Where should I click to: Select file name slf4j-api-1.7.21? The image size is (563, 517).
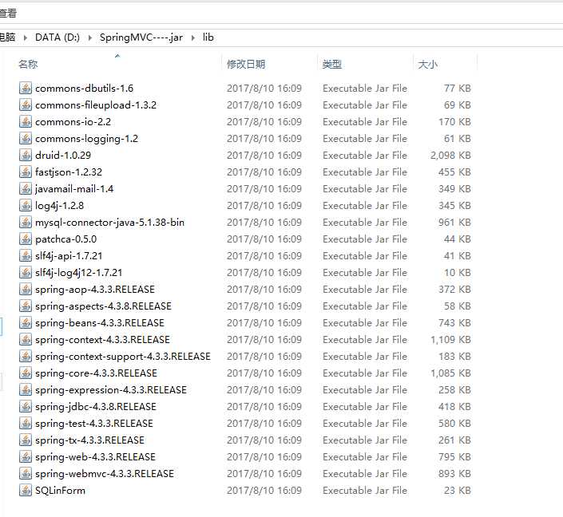point(69,256)
